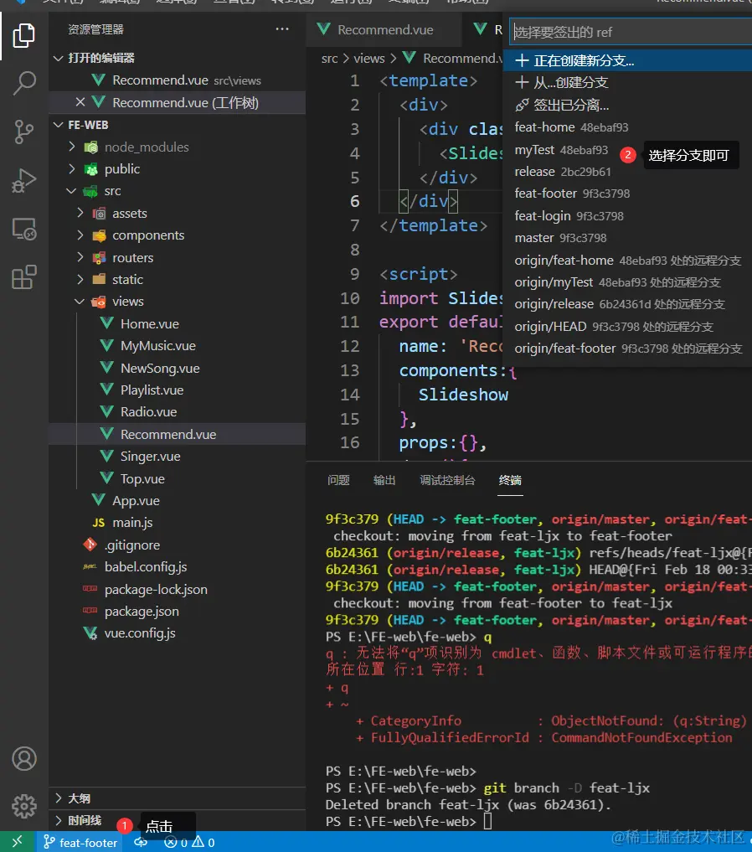Select origin/HEAD remote branch

(628, 327)
